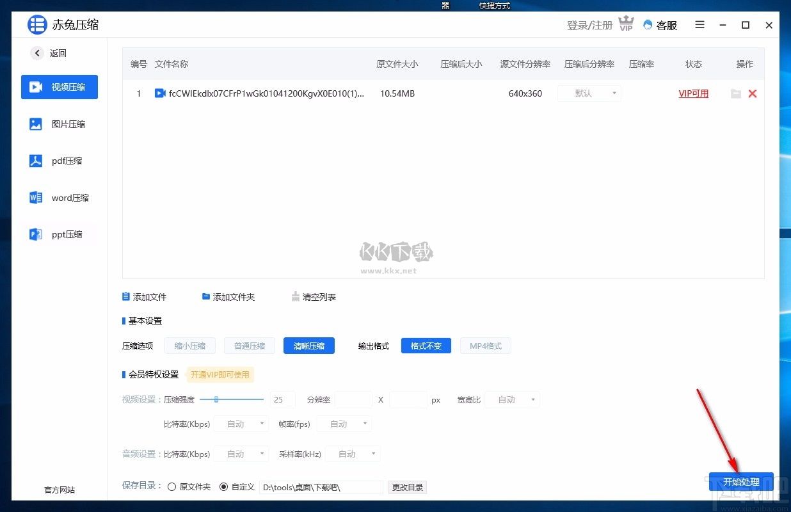Open the 宽高比 自动 dropdown
The image size is (791, 512).
(511, 399)
